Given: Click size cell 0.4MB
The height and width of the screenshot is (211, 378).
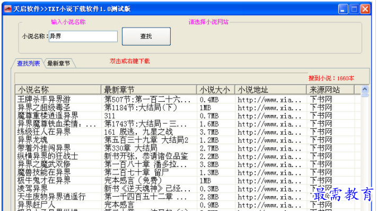Looking at the screenshot, I should point(209,100).
